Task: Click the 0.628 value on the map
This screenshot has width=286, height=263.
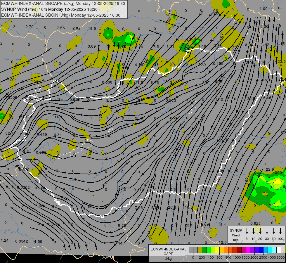Action: click(x=255, y=223)
